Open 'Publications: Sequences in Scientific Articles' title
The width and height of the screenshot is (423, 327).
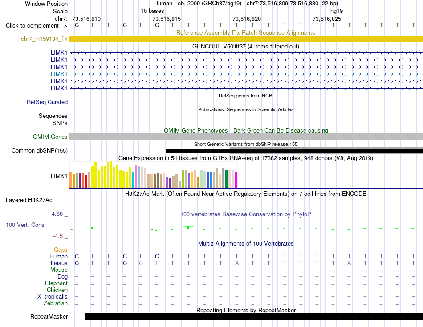click(x=246, y=109)
